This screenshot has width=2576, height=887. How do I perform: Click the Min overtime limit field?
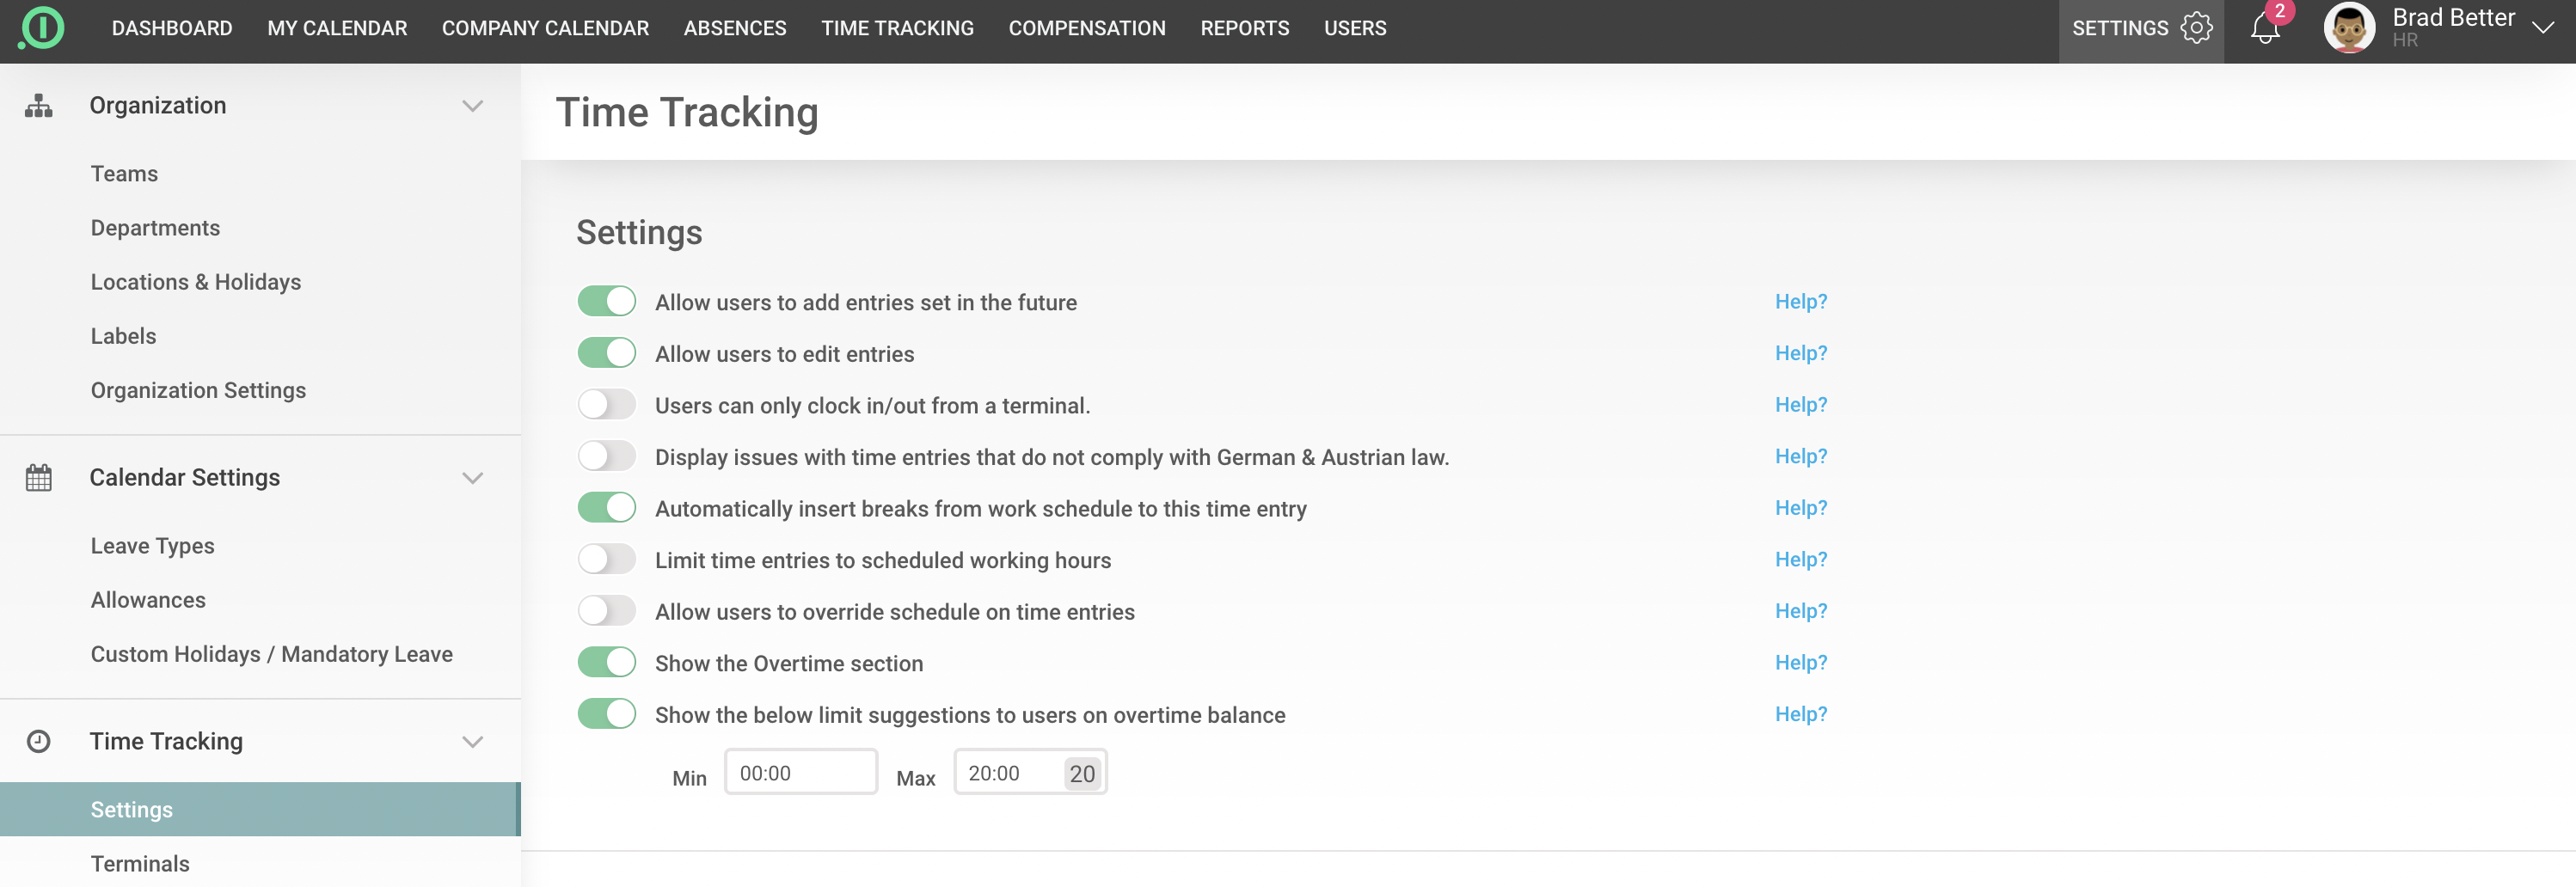coord(800,773)
